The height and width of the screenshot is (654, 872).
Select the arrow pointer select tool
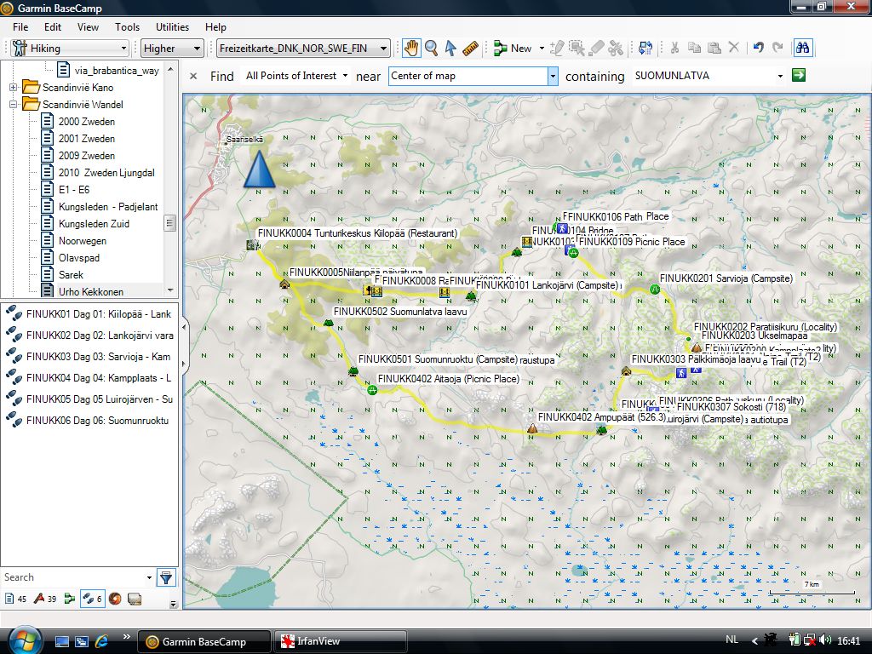point(451,49)
